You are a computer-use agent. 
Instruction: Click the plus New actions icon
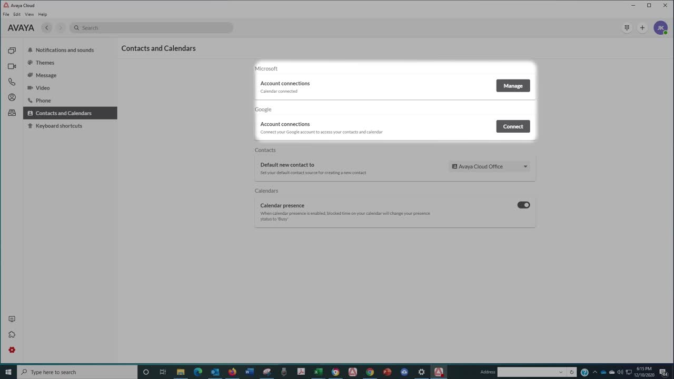[642, 28]
